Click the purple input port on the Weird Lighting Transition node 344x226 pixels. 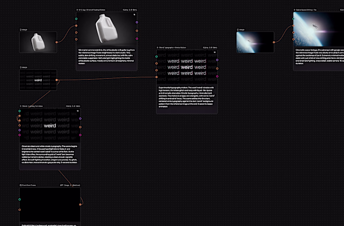(x=20, y=130)
